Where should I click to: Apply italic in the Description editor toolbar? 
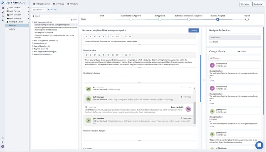click(90, 36)
